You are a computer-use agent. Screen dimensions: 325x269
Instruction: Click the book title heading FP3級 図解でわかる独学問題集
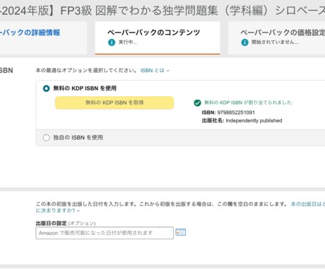[139, 11]
